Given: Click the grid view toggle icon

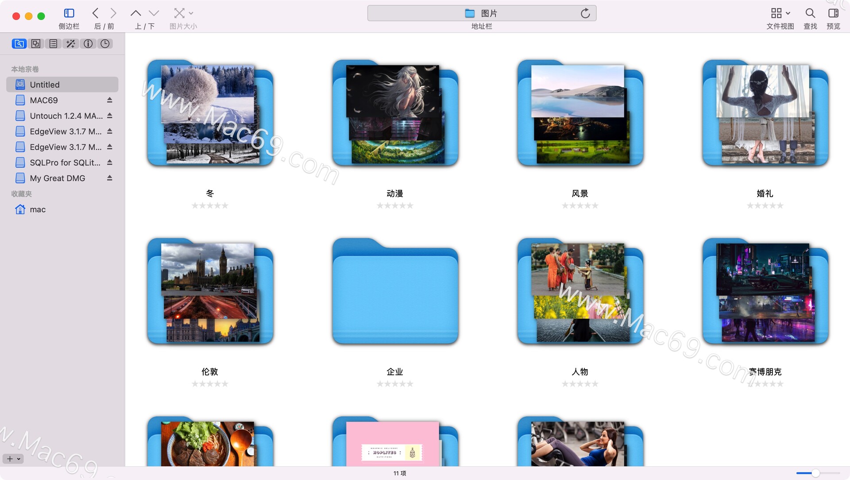Looking at the screenshot, I should pos(777,12).
